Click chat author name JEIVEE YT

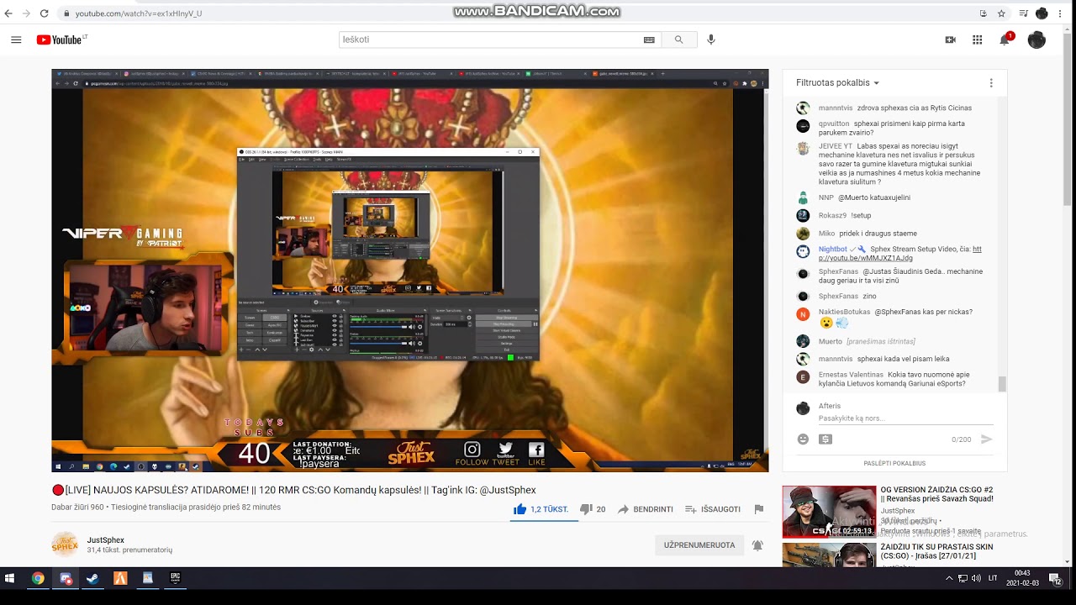tap(836, 146)
